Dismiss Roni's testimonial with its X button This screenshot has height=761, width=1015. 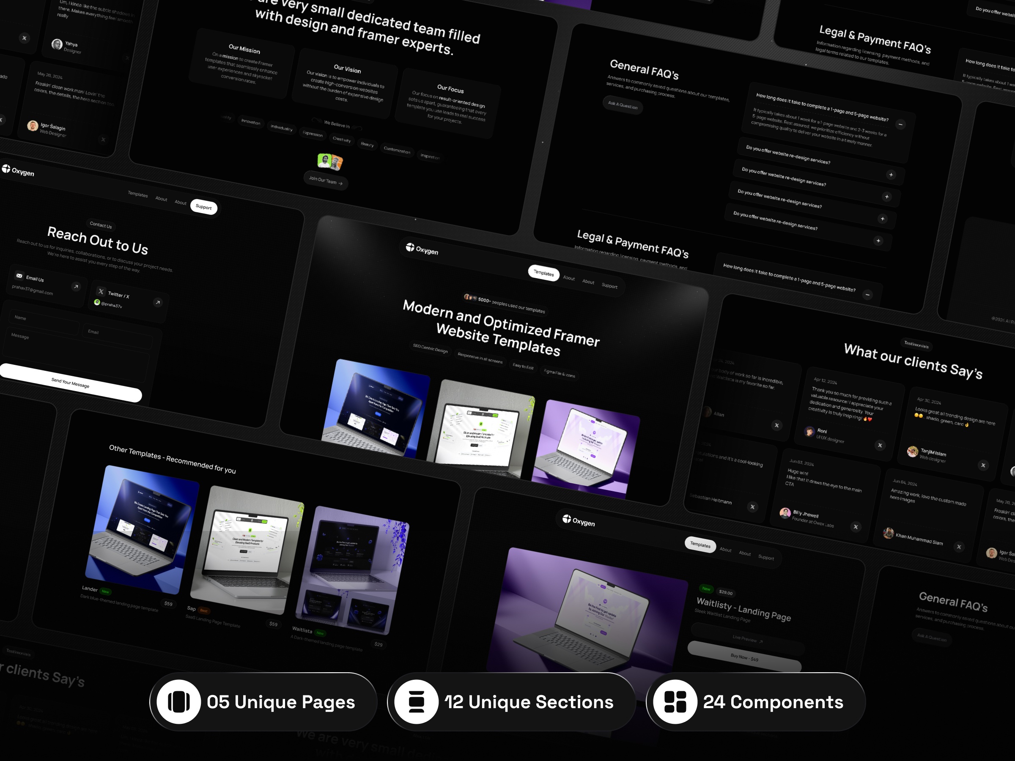(880, 446)
